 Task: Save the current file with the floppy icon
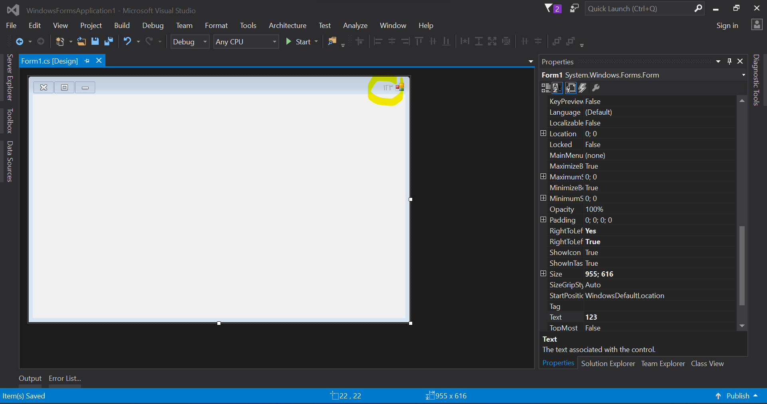tap(95, 42)
